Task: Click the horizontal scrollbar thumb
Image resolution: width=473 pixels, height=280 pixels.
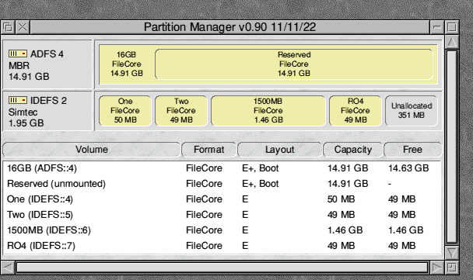Action: click(x=222, y=268)
